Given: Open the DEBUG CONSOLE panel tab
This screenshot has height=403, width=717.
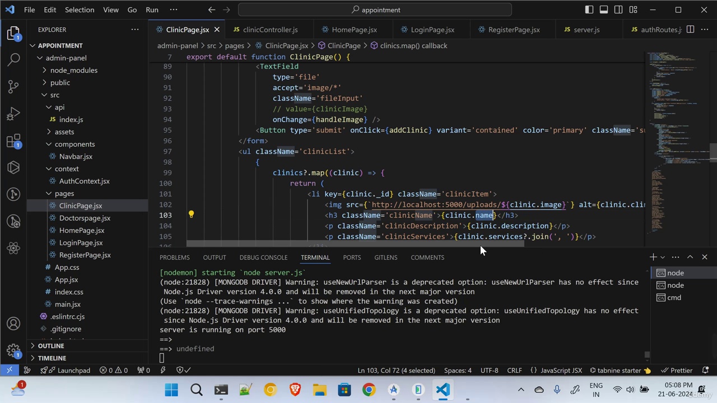Looking at the screenshot, I should click(263, 257).
